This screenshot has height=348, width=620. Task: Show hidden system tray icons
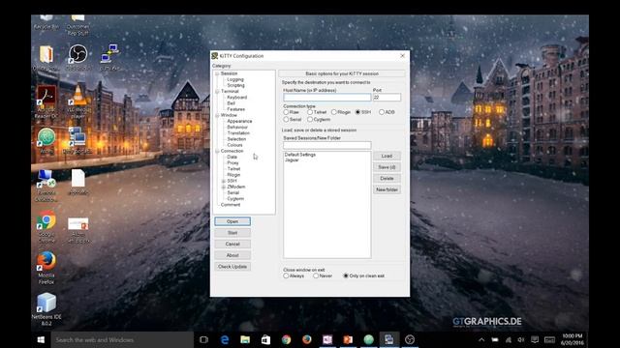[x=481, y=339]
